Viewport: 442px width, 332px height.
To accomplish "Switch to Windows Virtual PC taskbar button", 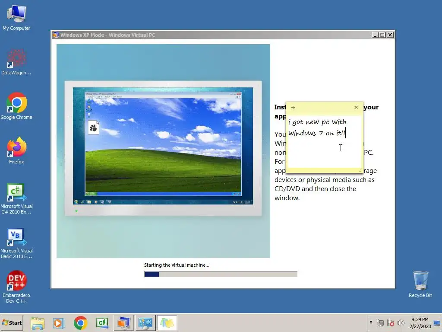I will (123, 323).
